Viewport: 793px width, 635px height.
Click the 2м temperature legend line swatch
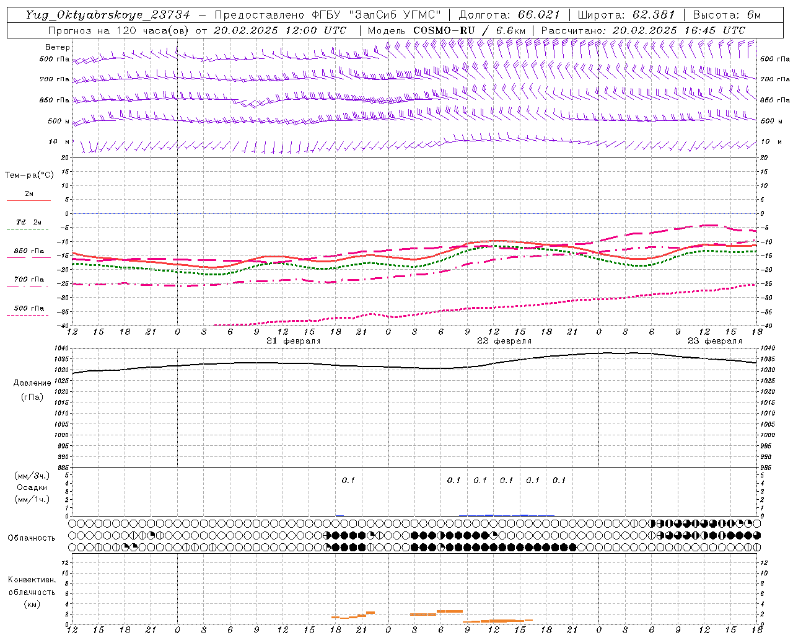(28, 201)
